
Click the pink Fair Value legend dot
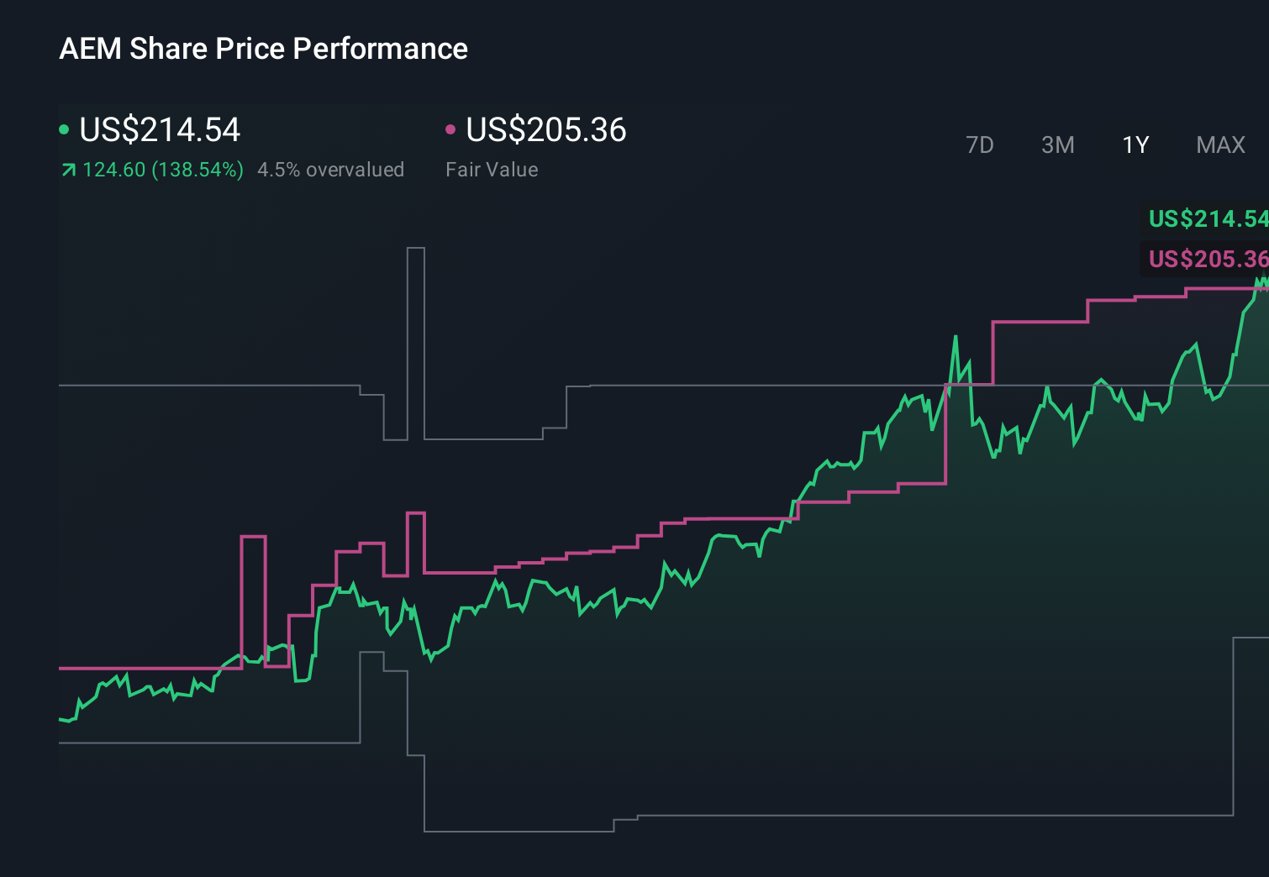(450, 129)
